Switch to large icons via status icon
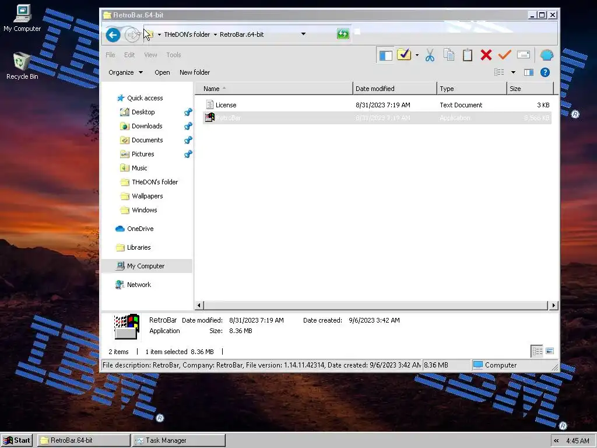This screenshot has width=597, height=448. pyautogui.click(x=550, y=351)
